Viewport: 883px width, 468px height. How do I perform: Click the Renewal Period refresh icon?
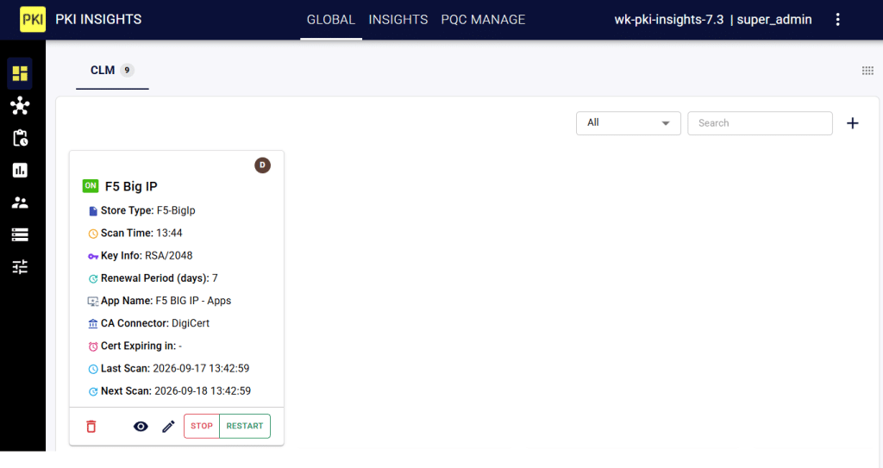click(x=93, y=278)
